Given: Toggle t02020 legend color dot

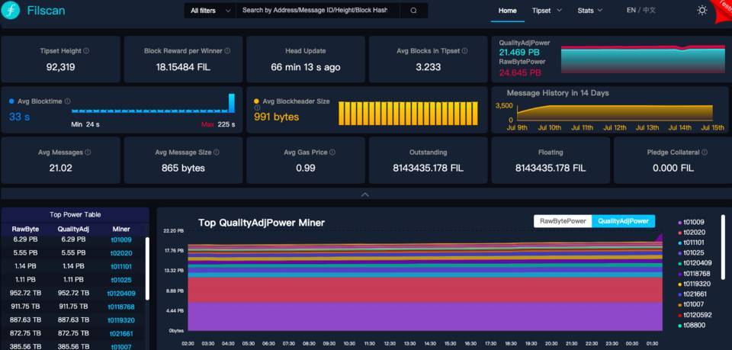Looking at the screenshot, I should (679, 233).
